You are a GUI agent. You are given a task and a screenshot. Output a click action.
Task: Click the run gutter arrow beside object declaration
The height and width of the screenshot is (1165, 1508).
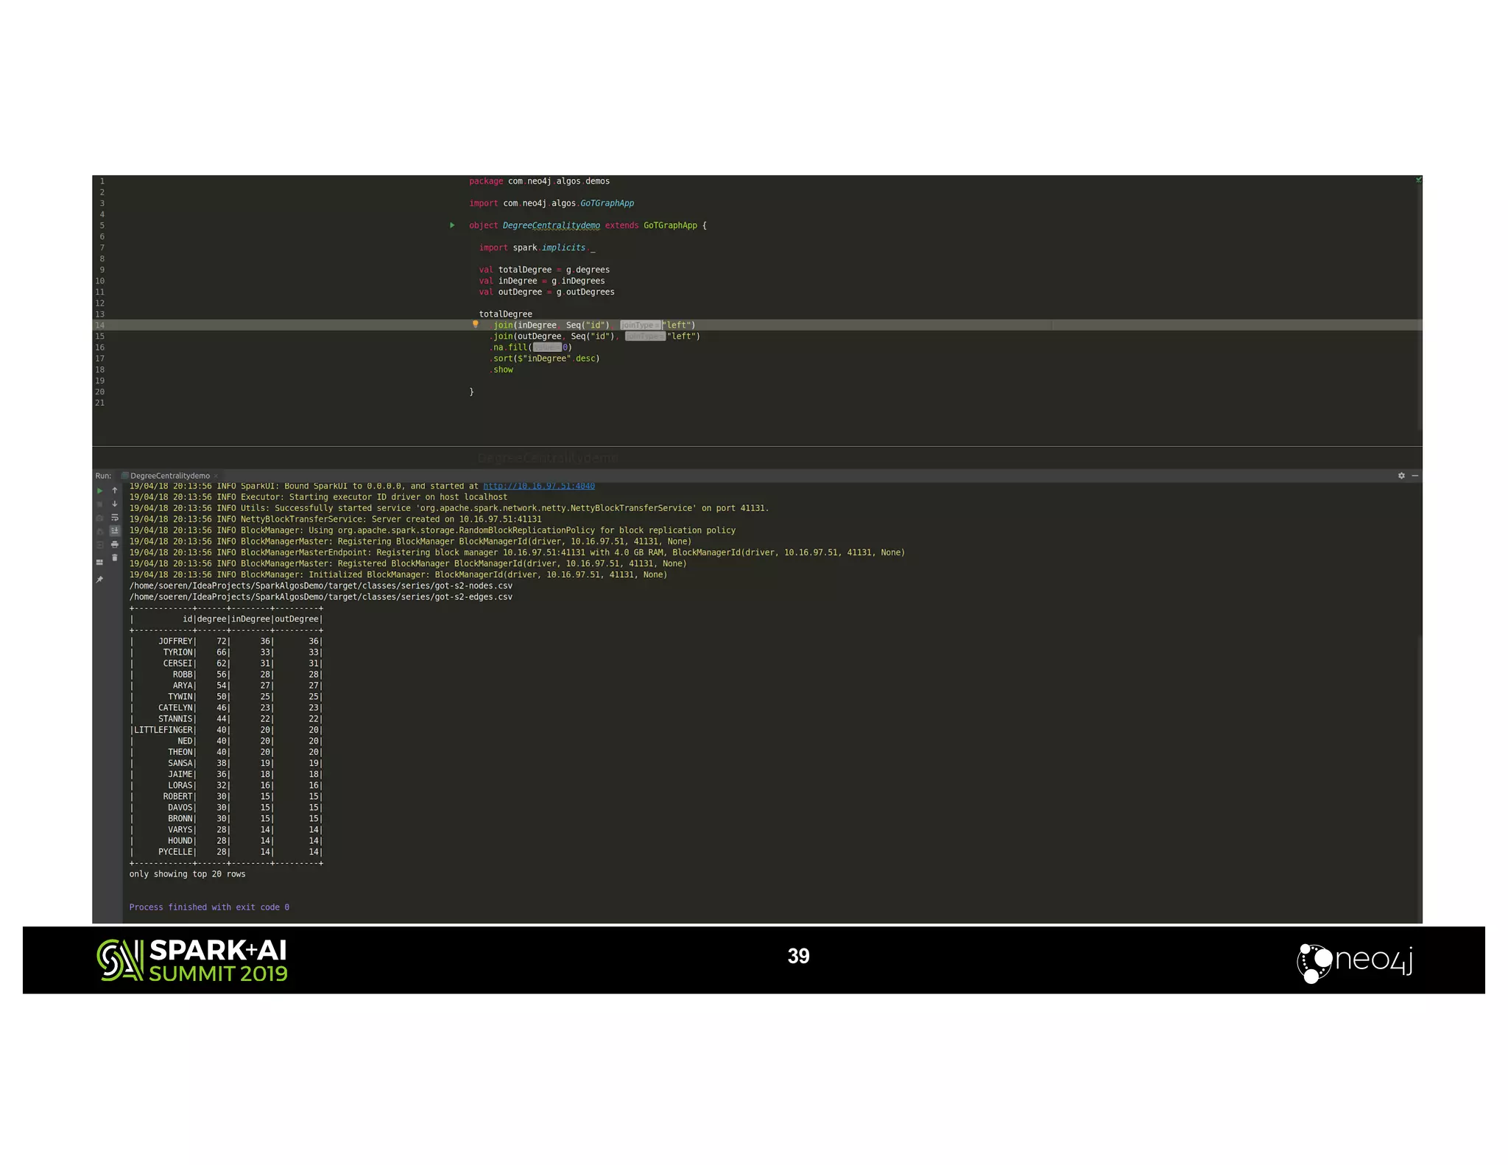click(452, 225)
